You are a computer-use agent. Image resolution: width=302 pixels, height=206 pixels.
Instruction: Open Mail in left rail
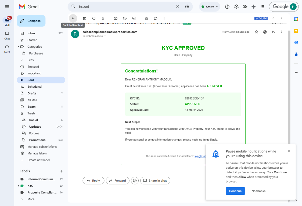point(7,22)
